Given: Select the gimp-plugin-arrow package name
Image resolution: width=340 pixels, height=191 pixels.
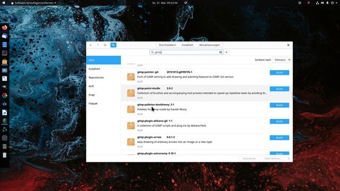Looking at the screenshot, I should (x=149, y=137).
